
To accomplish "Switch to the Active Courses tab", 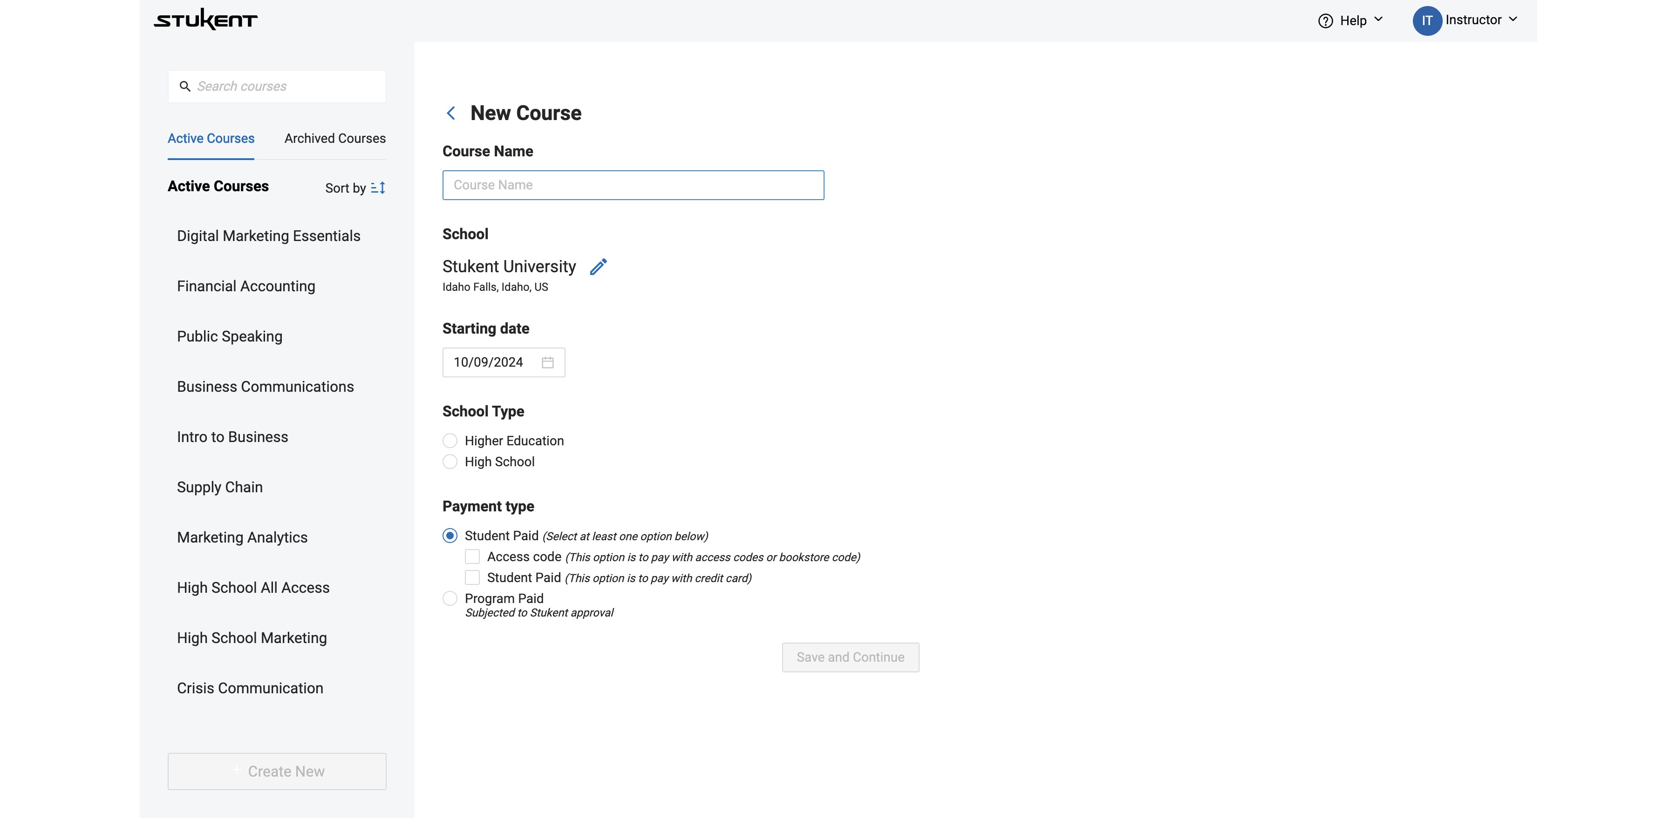I will click(x=211, y=139).
